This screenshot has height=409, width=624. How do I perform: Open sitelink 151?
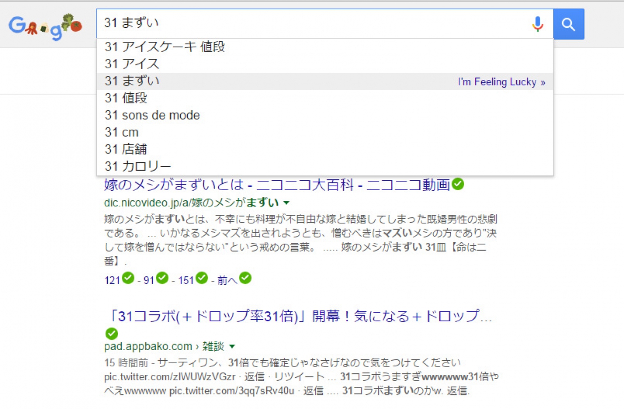[186, 280]
